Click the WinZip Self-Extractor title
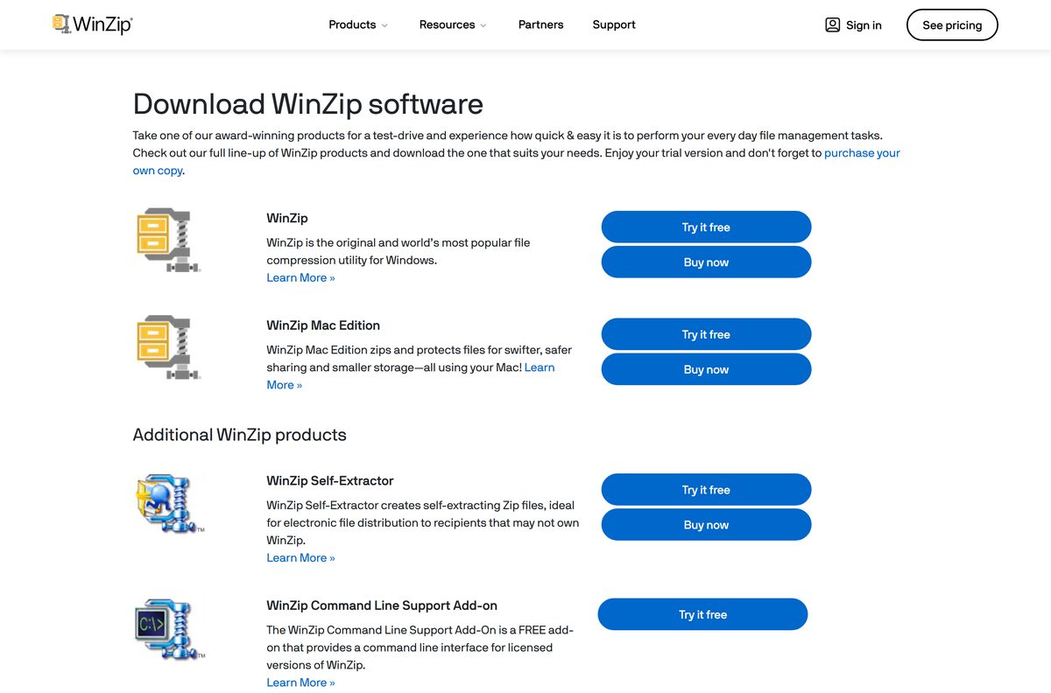 point(330,480)
